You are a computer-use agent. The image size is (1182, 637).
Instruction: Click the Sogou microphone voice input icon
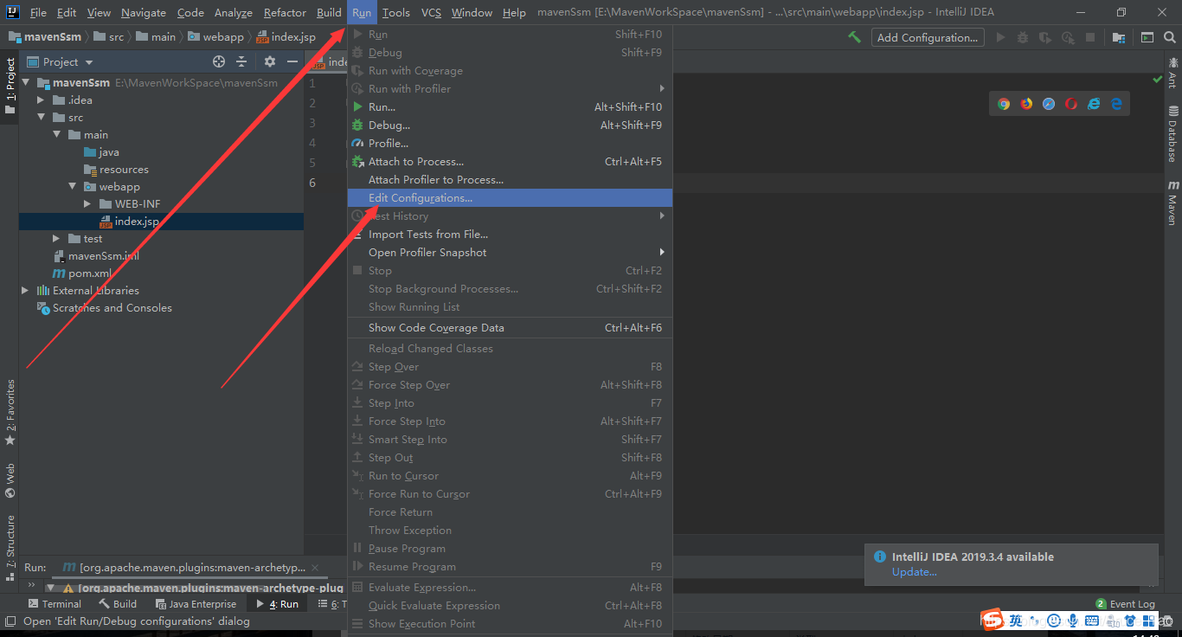[x=1073, y=621]
